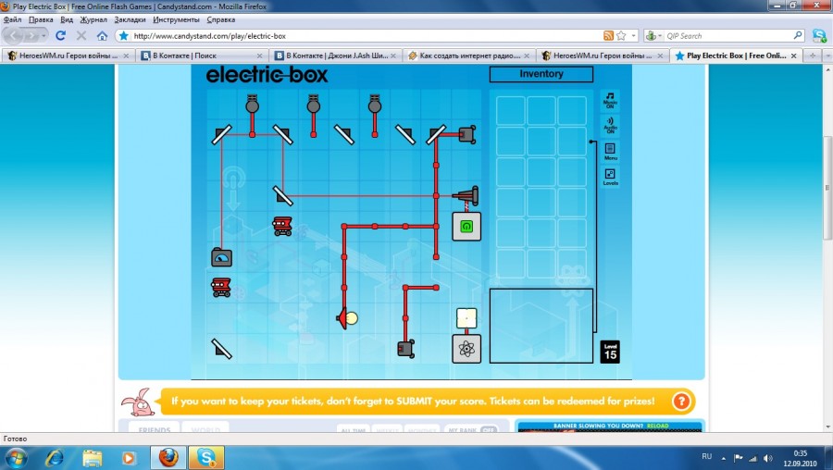Click the bottom-left mirror at grid corner
The height and width of the screenshot is (470, 833).
(221, 349)
